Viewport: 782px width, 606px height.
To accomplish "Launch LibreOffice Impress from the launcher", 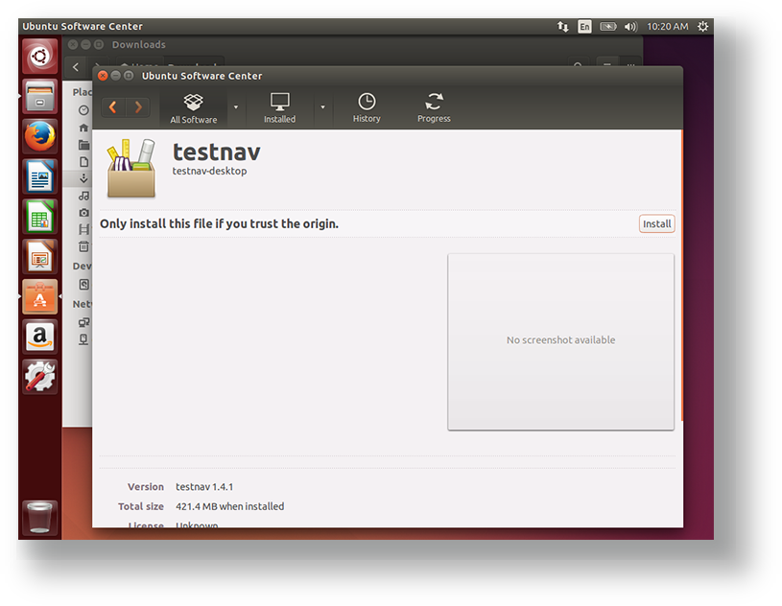I will pos(40,257).
